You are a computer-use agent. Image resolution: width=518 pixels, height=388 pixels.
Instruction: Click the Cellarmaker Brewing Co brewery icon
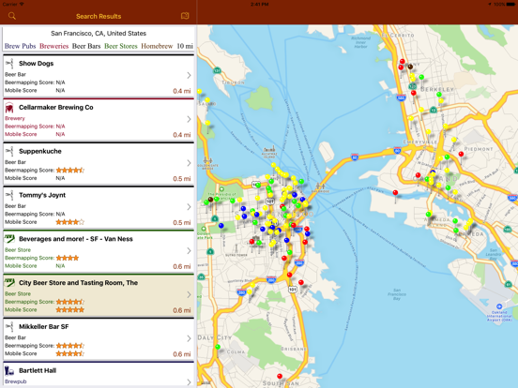pyautogui.click(x=10, y=108)
